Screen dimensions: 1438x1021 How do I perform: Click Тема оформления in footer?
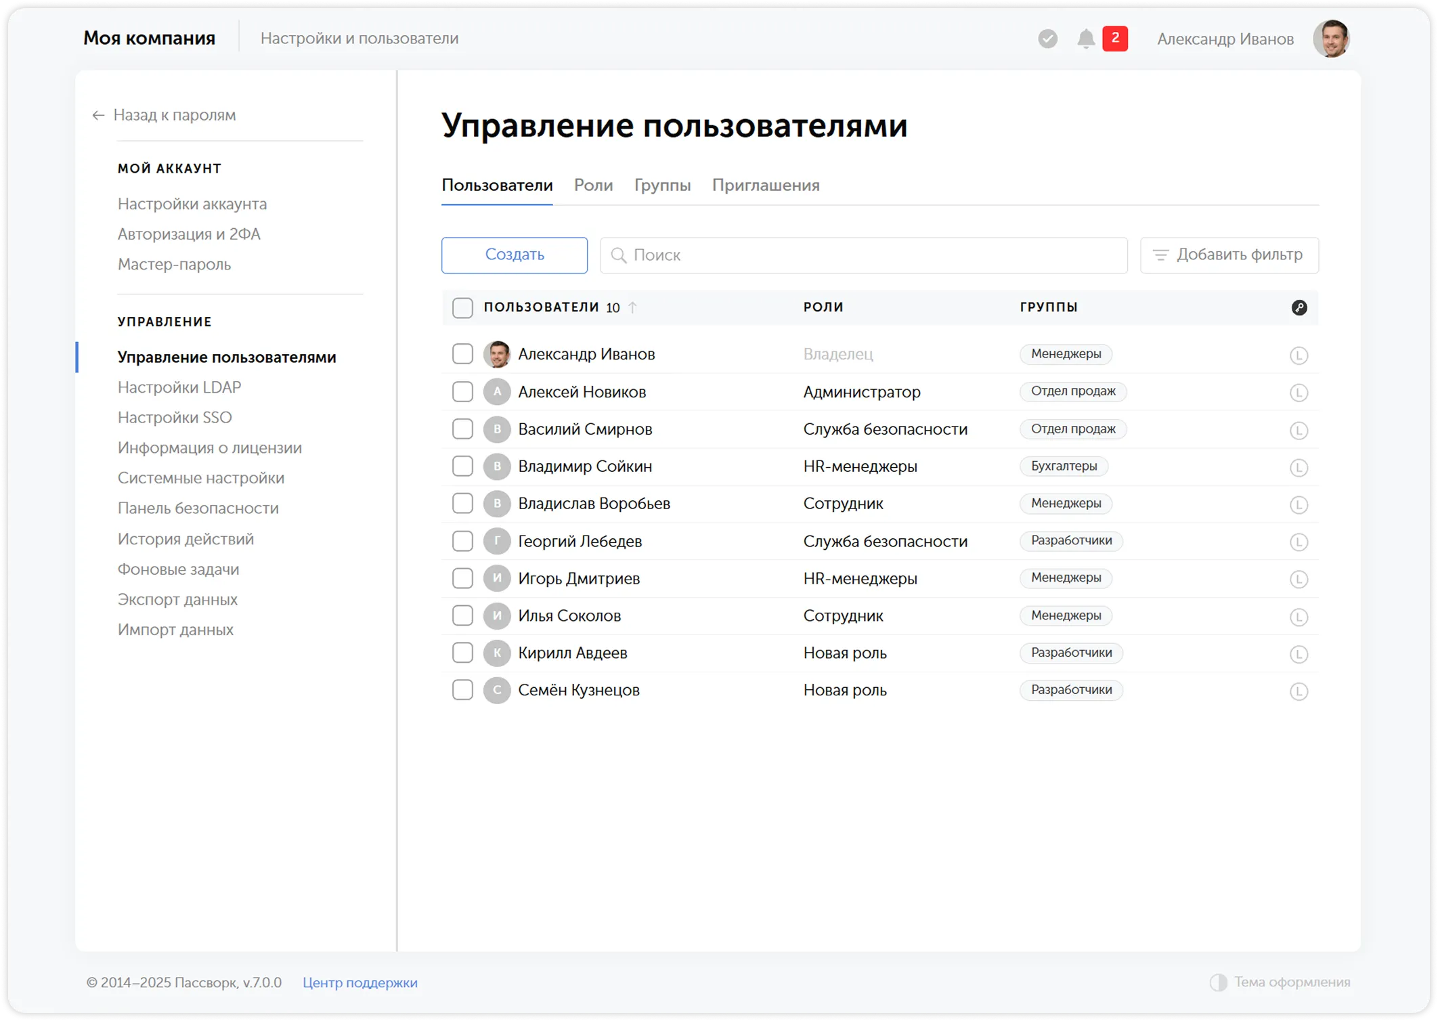tap(1292, 982)
